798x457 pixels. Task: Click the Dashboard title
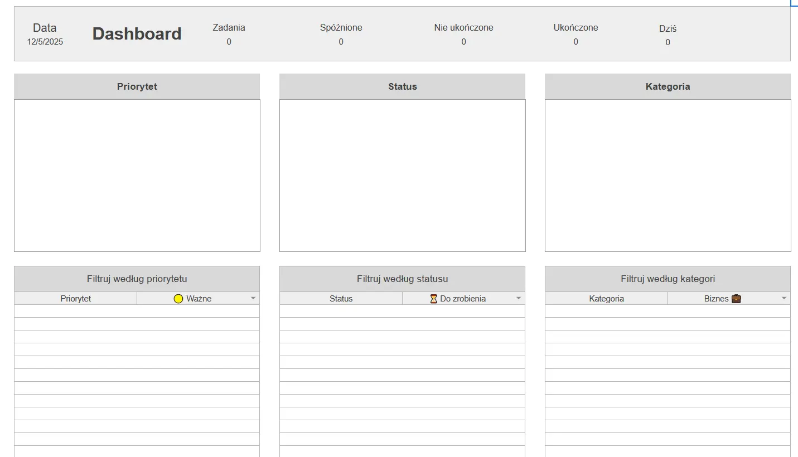pos(137,33)
